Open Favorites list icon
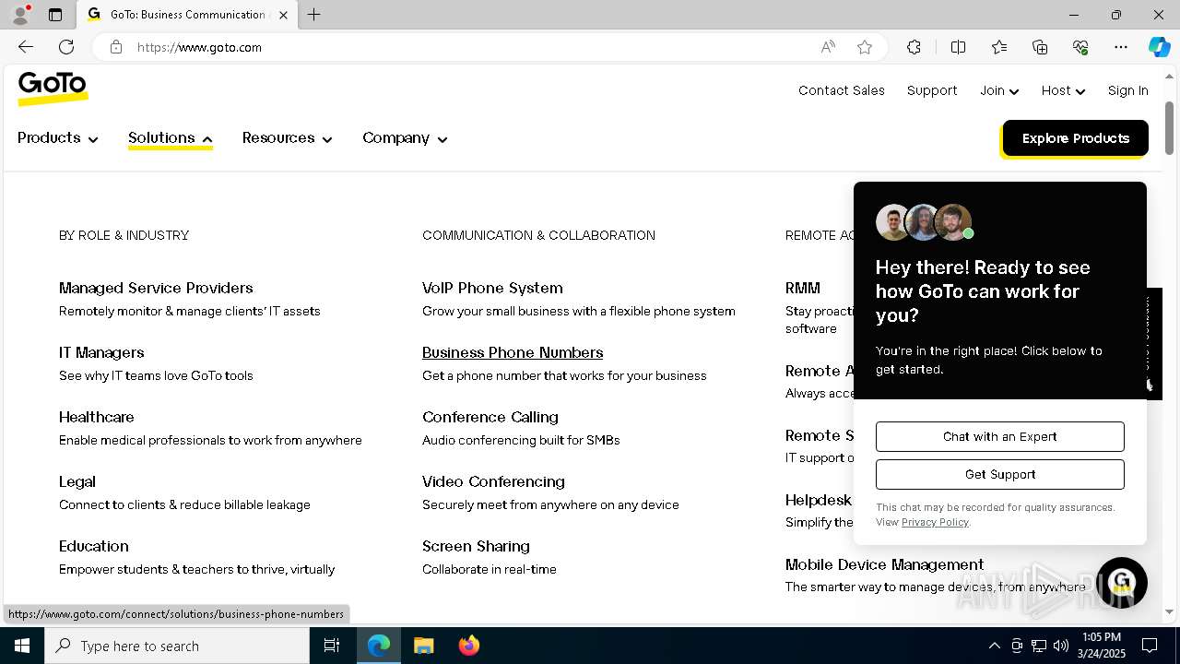Screen dimensions: 1180x664 tap(999, 47)
